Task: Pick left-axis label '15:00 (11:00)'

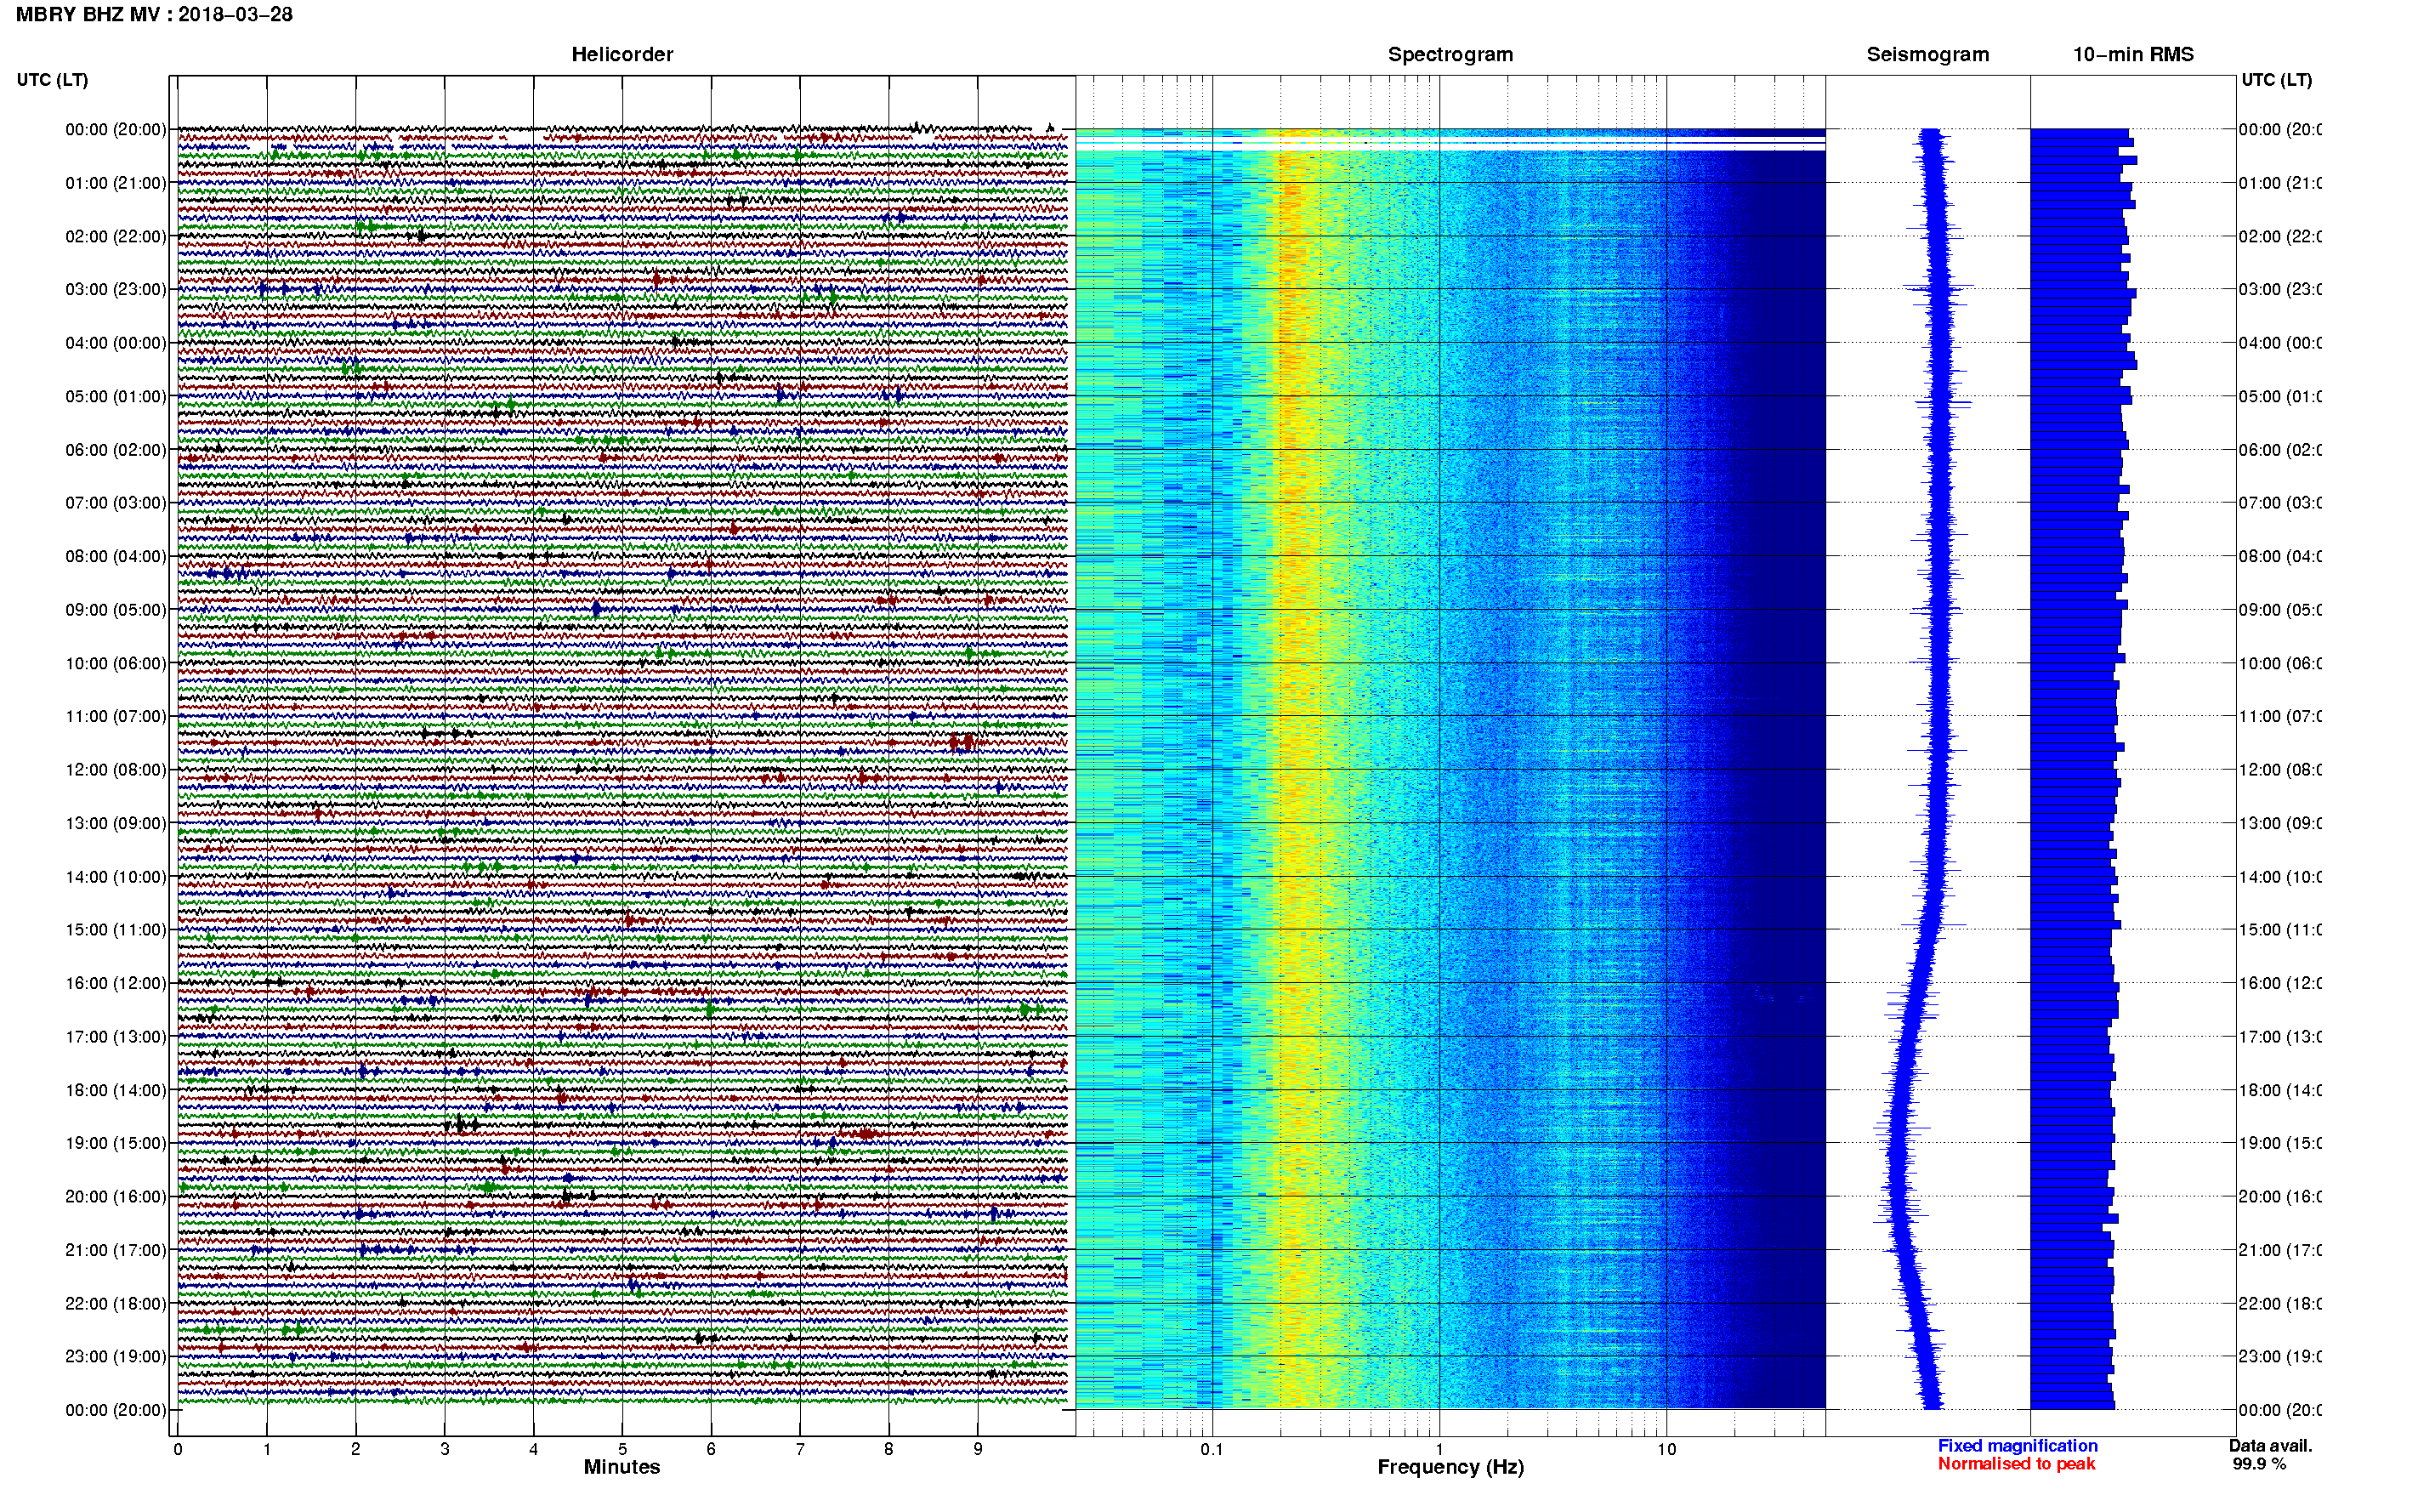Action: pos(116,929)
